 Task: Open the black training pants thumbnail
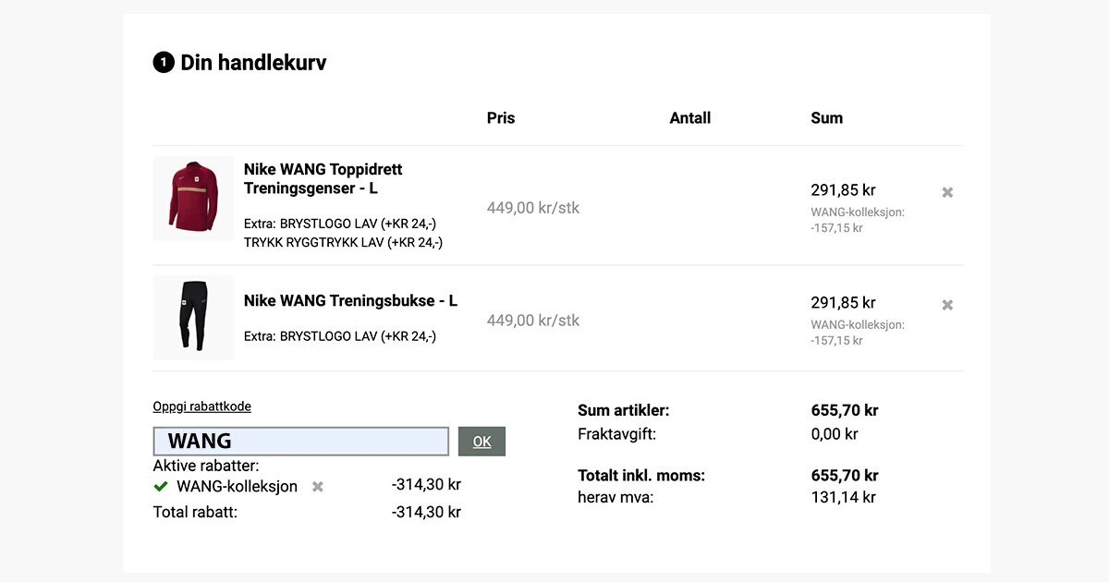point(193,317)
